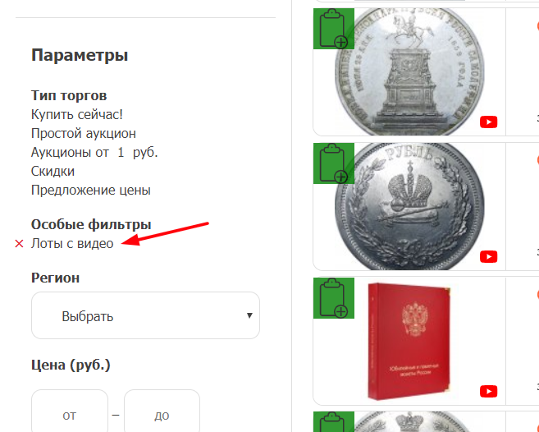Open YouTube video for crown ruble coin
Image resolution: width=539 pixels, height=432 pixels.
click(x=488, y=256)
